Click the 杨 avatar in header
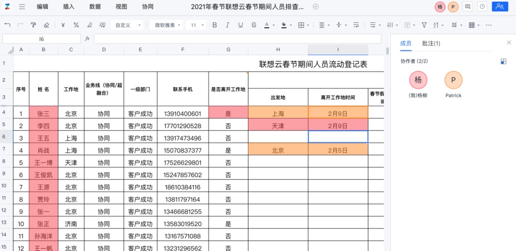The image size is (516, 251). click(x=440, y=7)
